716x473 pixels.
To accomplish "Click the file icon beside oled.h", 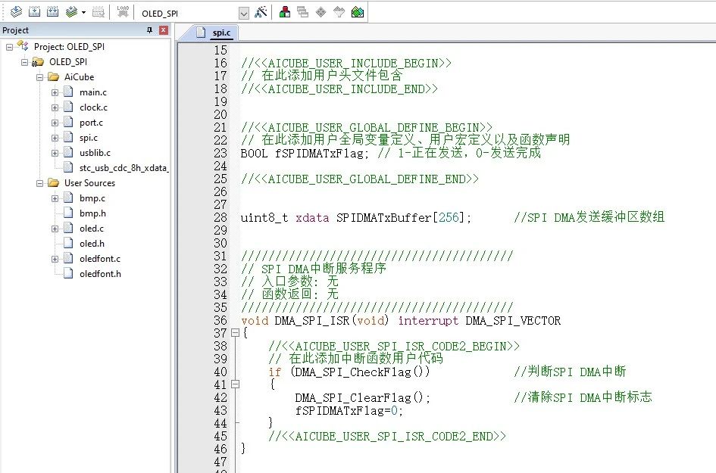I will (68, 243).
